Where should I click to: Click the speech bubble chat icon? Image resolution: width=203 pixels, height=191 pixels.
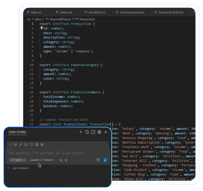pos(31,145)
